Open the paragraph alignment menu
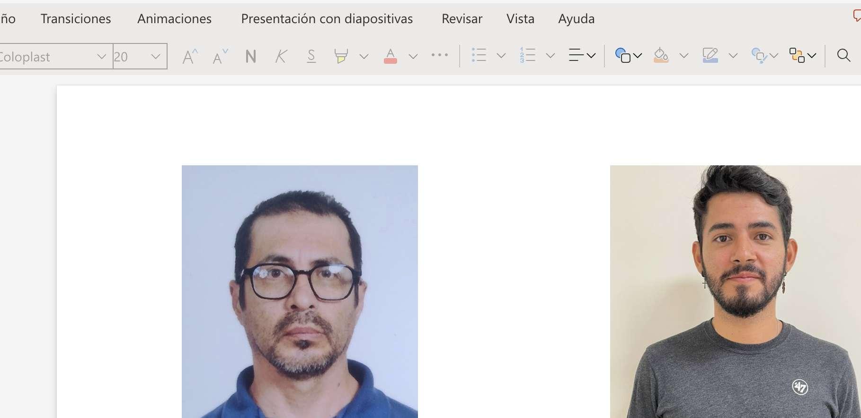Viewport: 861px width, 418px height. [x=582, y=55]
